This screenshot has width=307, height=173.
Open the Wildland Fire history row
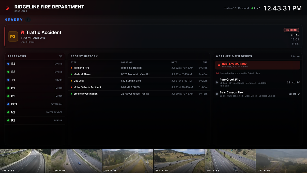(x=139, y=68)
